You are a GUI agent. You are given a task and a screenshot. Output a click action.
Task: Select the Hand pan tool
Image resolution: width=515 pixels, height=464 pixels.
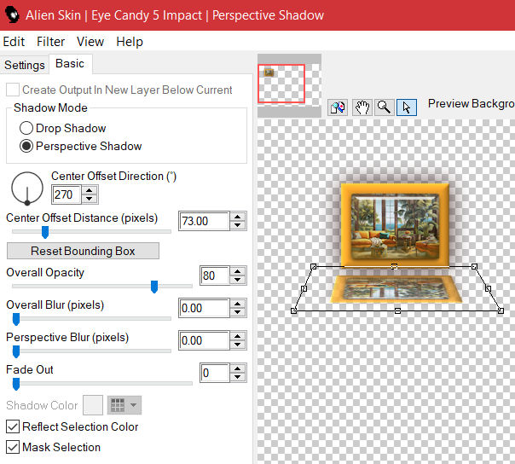(362, 107)
